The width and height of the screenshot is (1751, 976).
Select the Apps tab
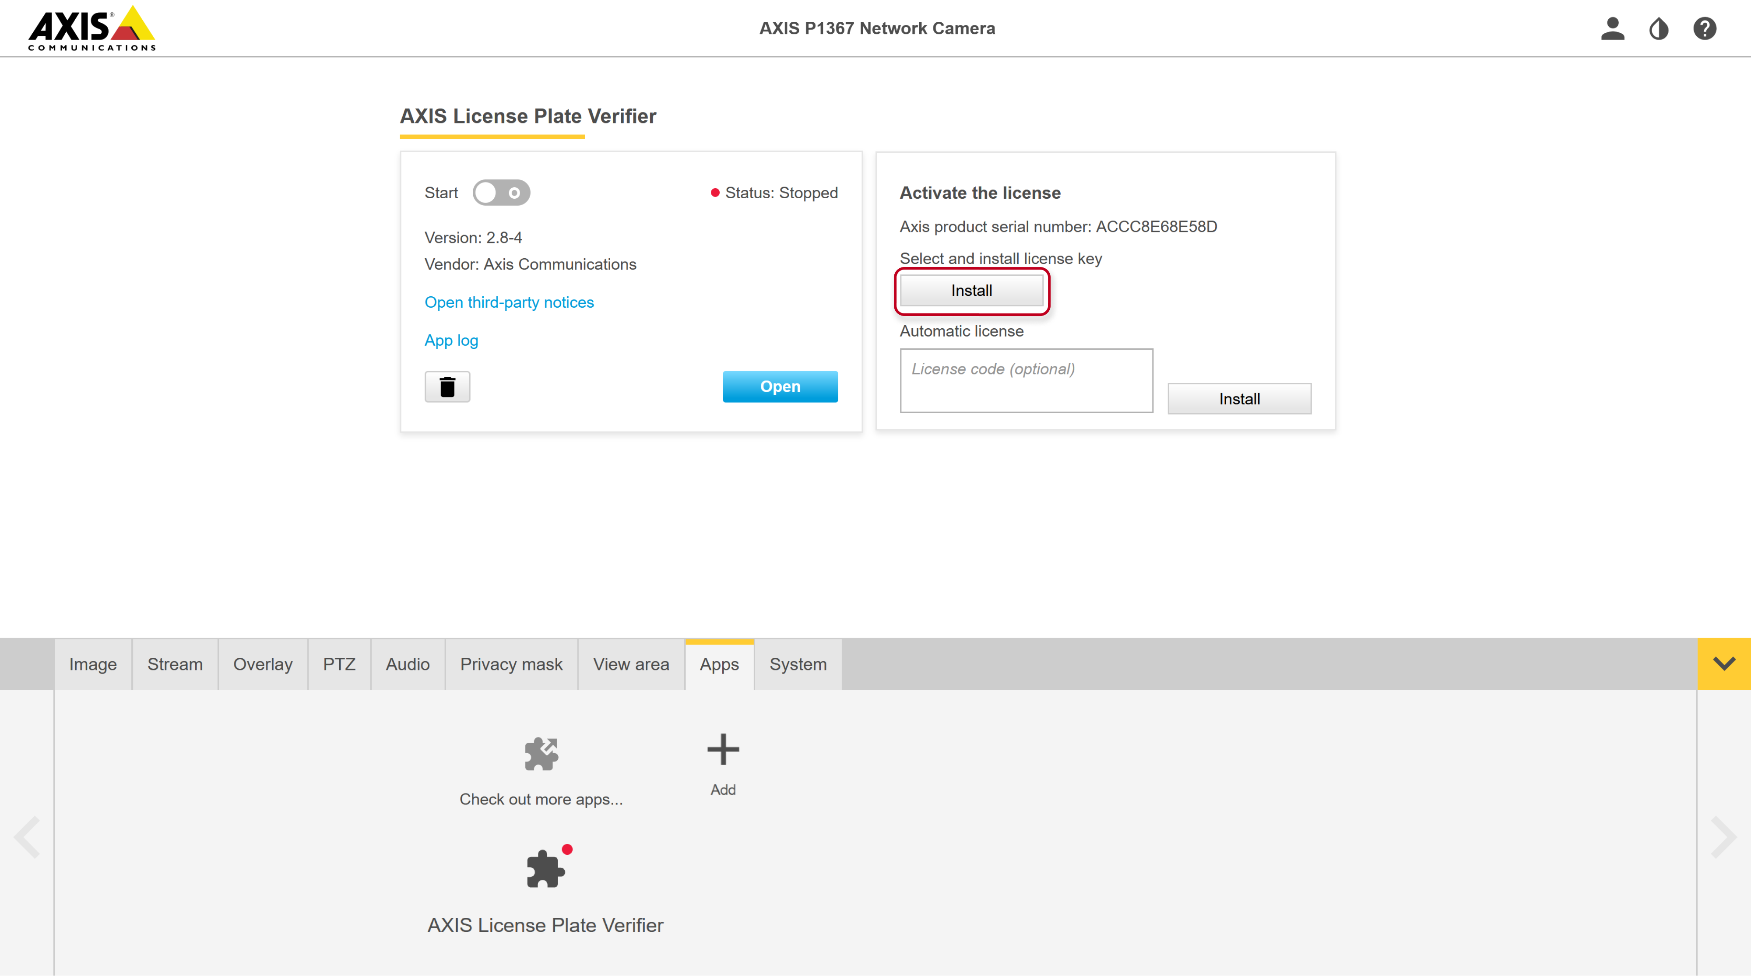point(720,664)
